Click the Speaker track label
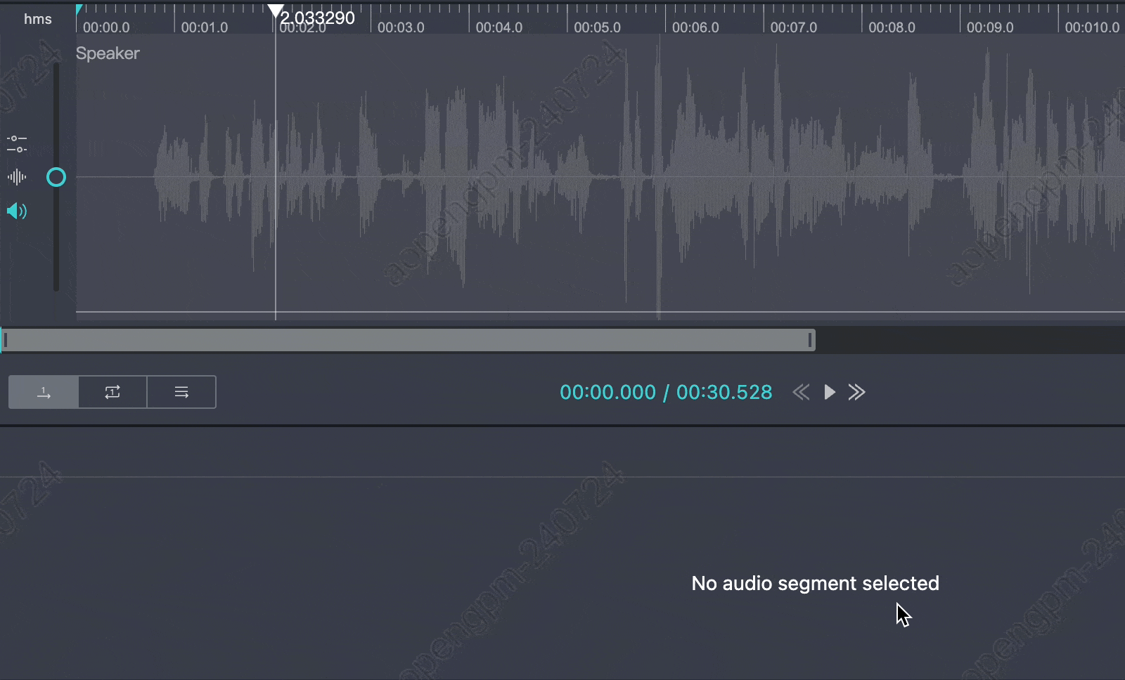1125x680 pixels. pyautogui.click(x=108, y=53)
